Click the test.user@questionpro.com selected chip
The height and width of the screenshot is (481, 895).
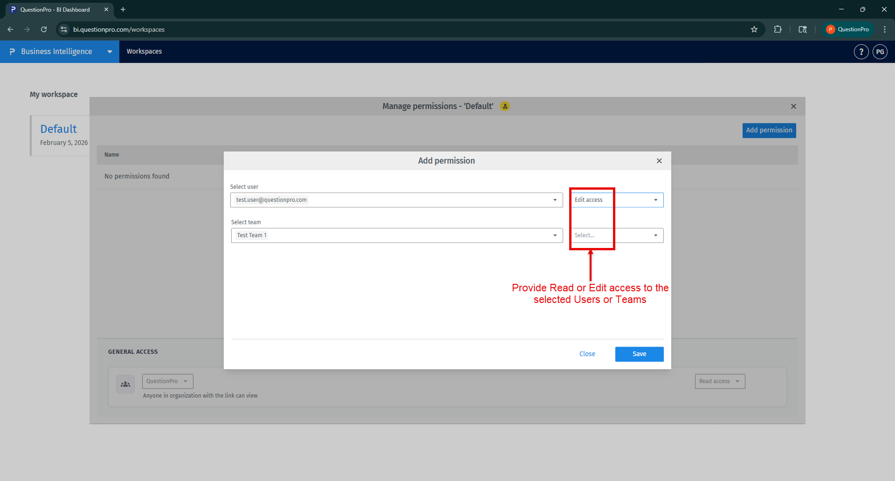tap(271, 200)
